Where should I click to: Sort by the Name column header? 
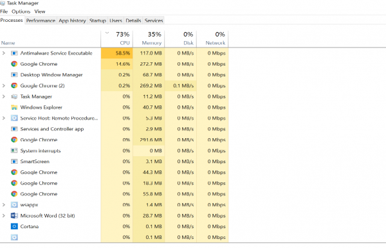(x=8, y=43)
